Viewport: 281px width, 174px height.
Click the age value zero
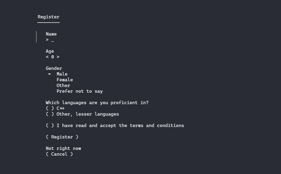tap(52, 57)
